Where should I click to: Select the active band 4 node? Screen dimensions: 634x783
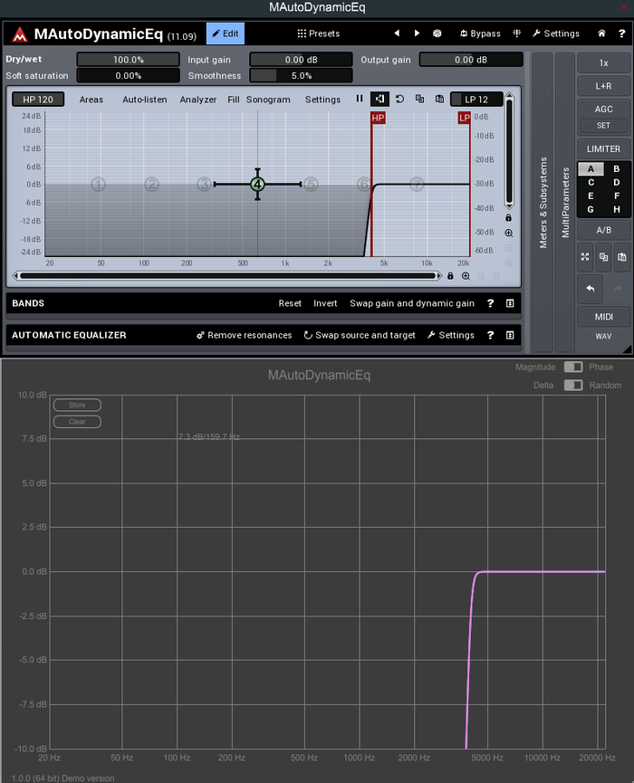coord(257,185)
